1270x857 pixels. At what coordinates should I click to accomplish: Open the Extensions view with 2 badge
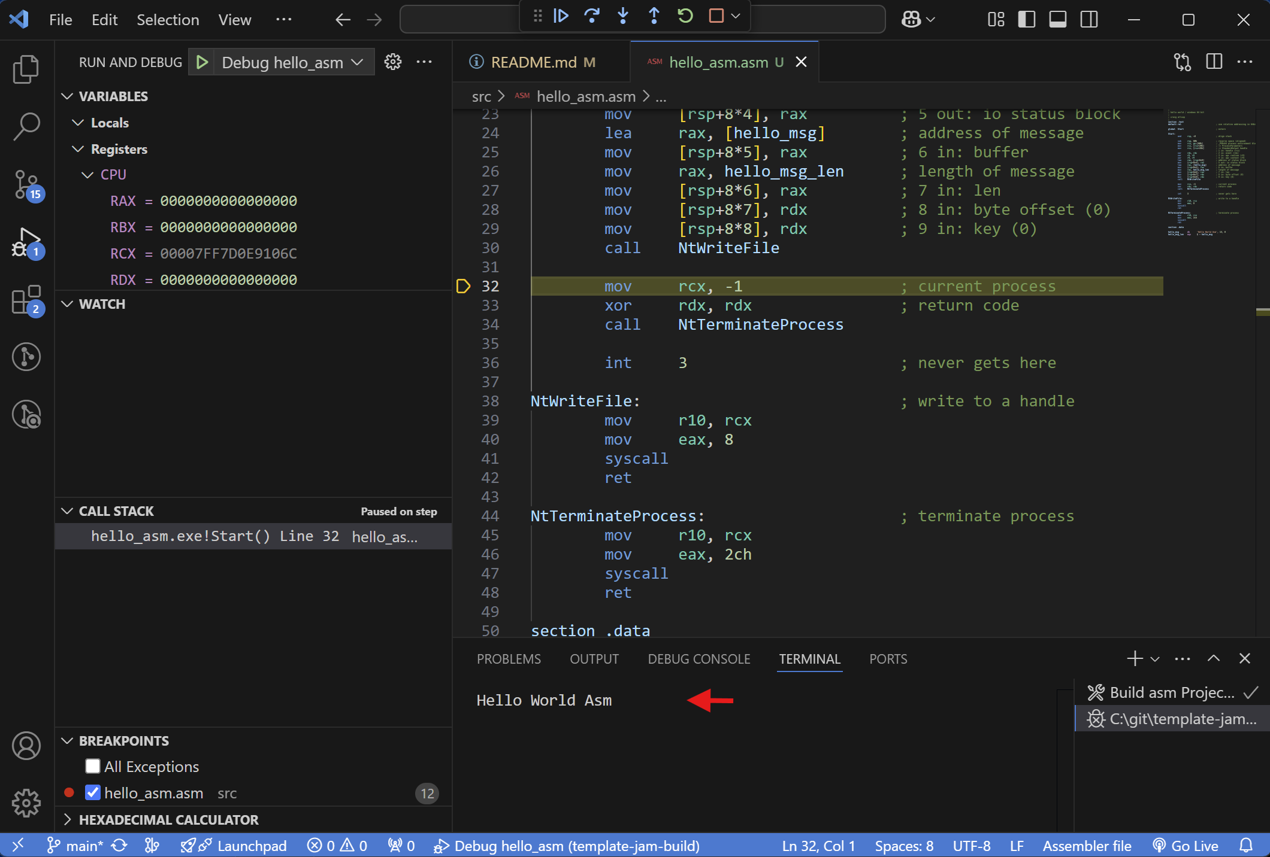coord(28,300)
